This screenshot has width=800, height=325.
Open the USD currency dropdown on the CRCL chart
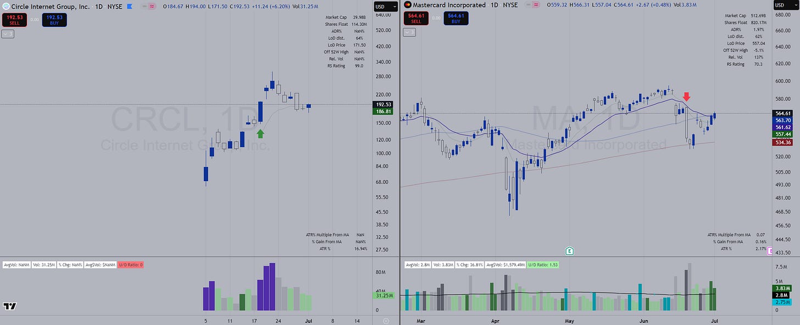(x=386, y=7)
